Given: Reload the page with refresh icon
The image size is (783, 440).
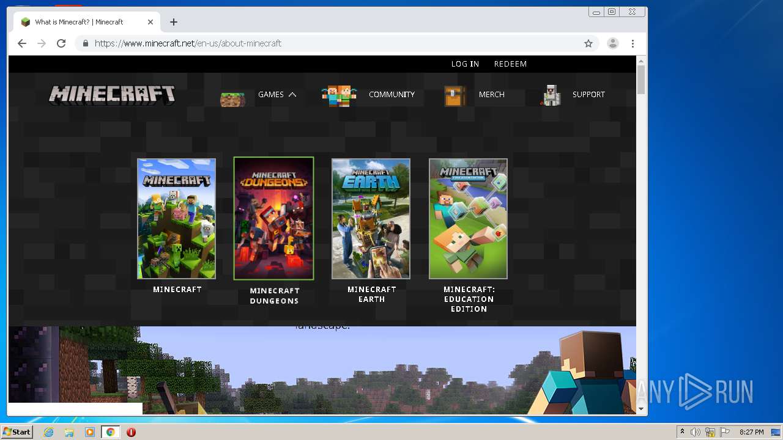Looking at the screenshot, I should pos(61,43).
